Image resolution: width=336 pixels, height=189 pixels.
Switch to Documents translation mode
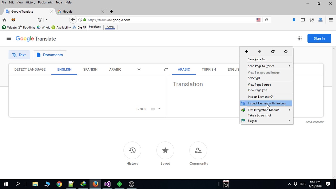[x=50, y=55]
